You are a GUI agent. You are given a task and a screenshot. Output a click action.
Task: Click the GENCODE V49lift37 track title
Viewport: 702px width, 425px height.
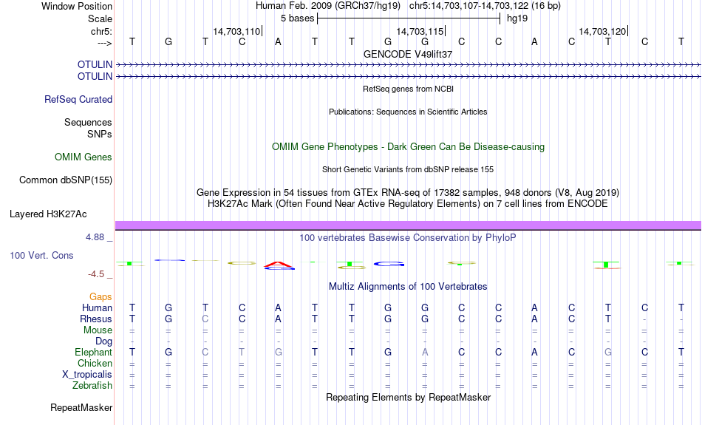pyautogui.click(x=408, y=54)
